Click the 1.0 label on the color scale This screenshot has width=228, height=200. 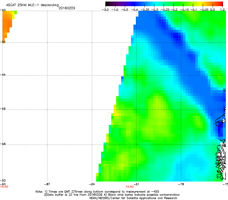coord(222,10)
